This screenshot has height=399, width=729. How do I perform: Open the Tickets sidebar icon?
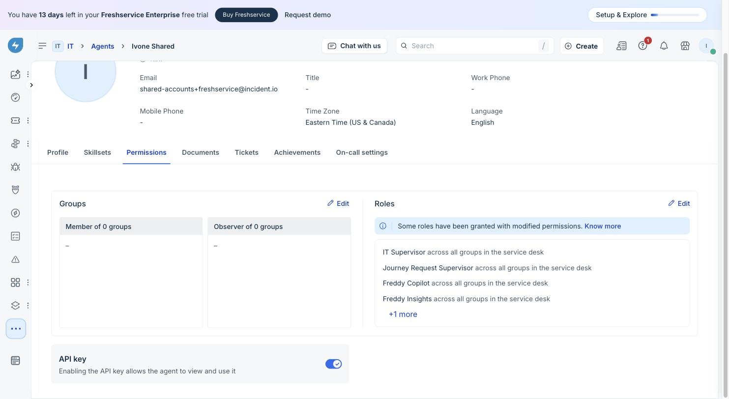point(15,120)
